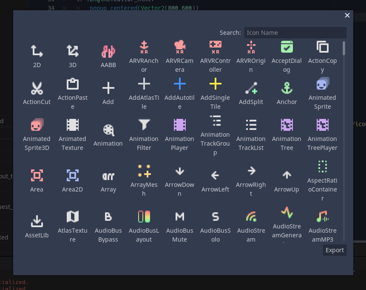Pick the AcceptDialog icon

pyautogui.click(x=287, y=47)
